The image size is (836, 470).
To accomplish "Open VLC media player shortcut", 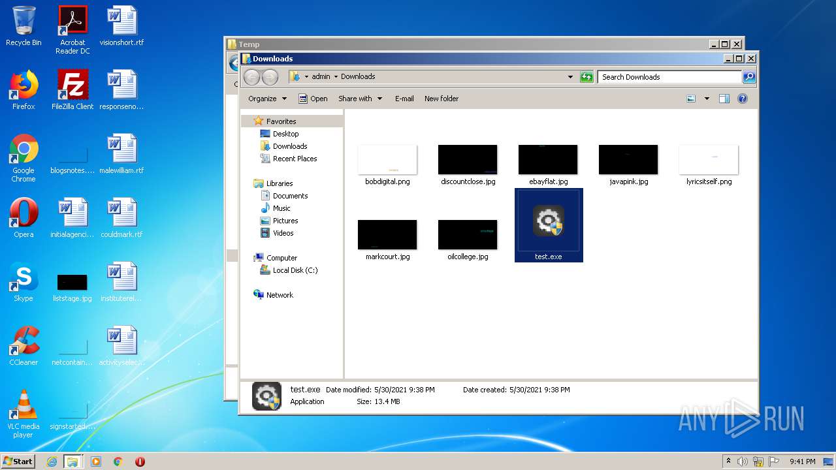I will tap(24, 414).
